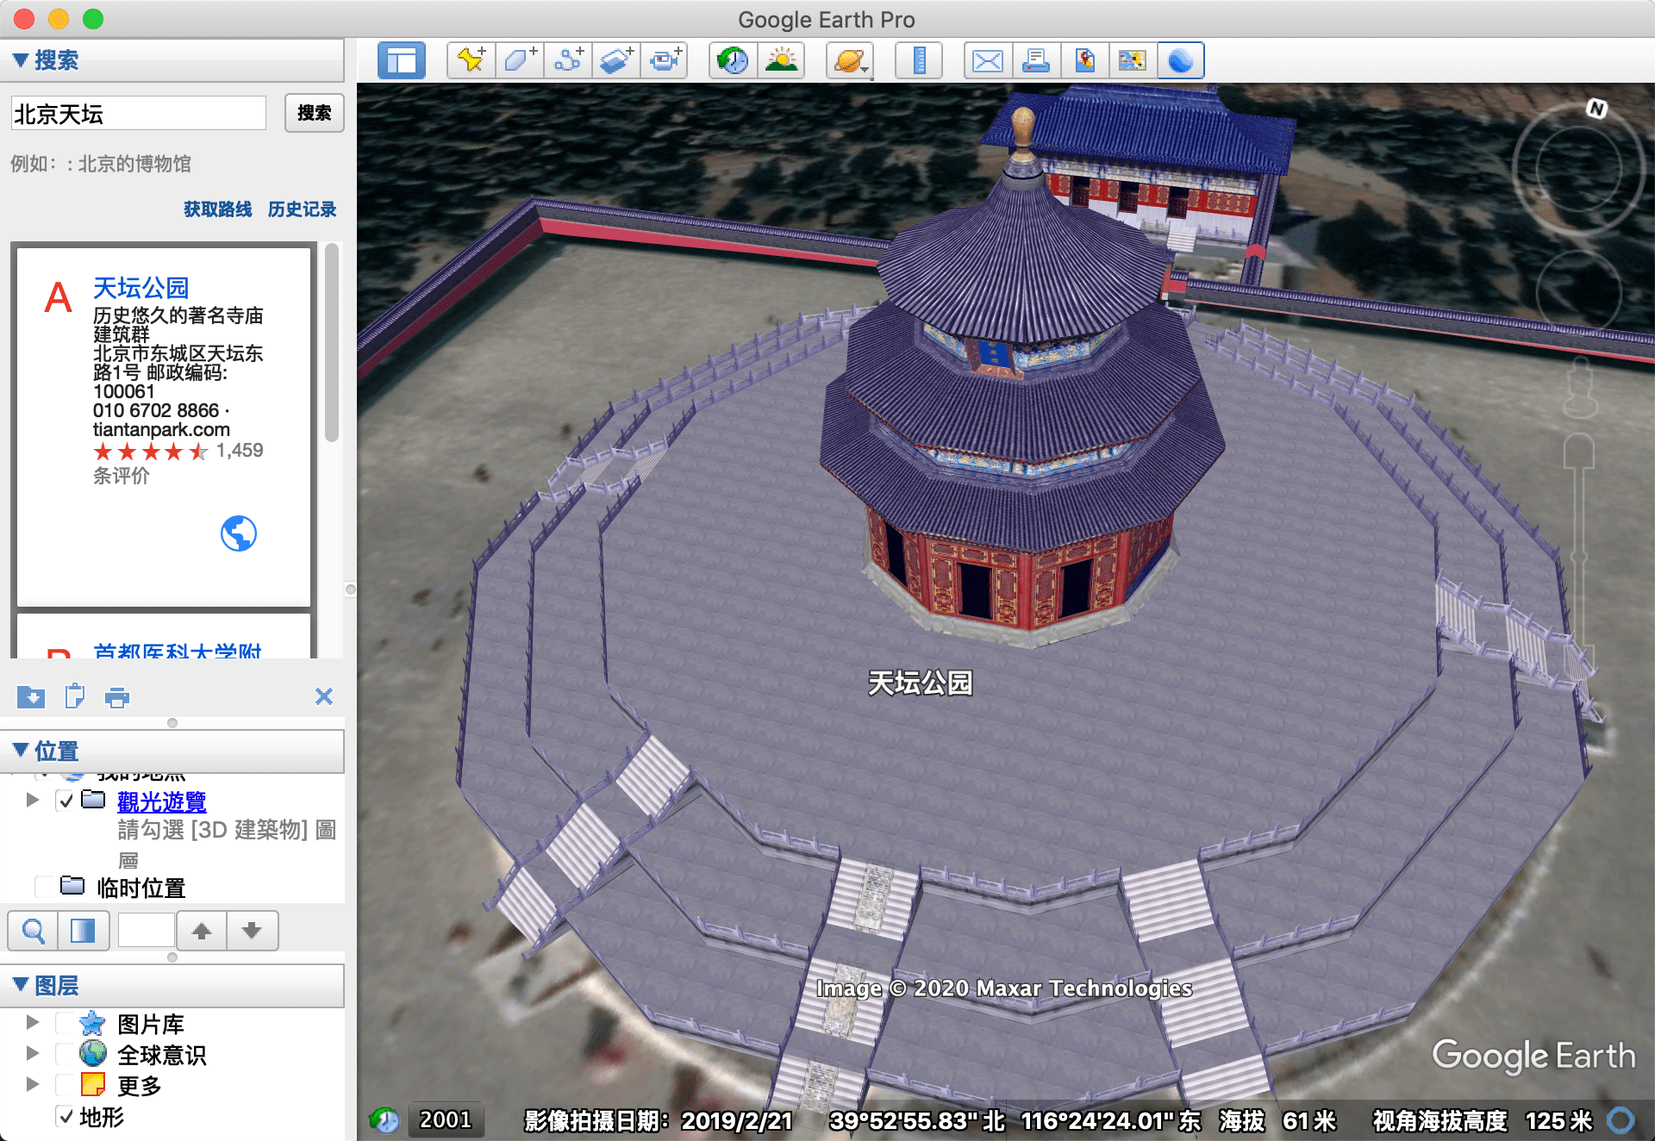Click the Add Image Overlay icon
This screenshot has height=1141, width=1655.
[616, 60]
